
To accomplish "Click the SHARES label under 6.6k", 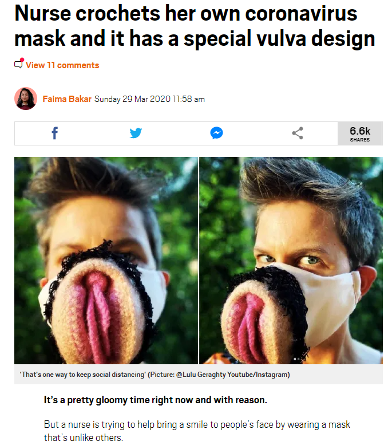I will coord(360,140).
